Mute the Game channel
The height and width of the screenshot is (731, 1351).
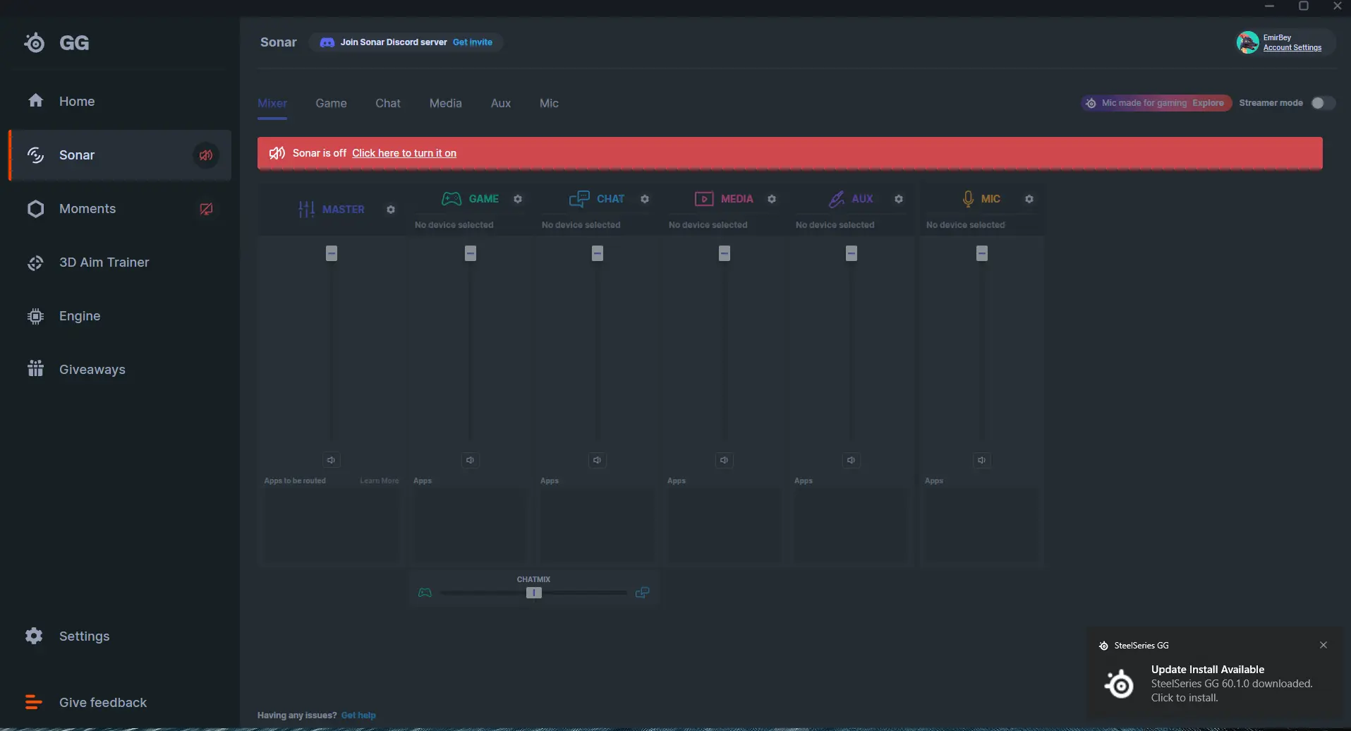pyautogui.click(x=471, y=460)
